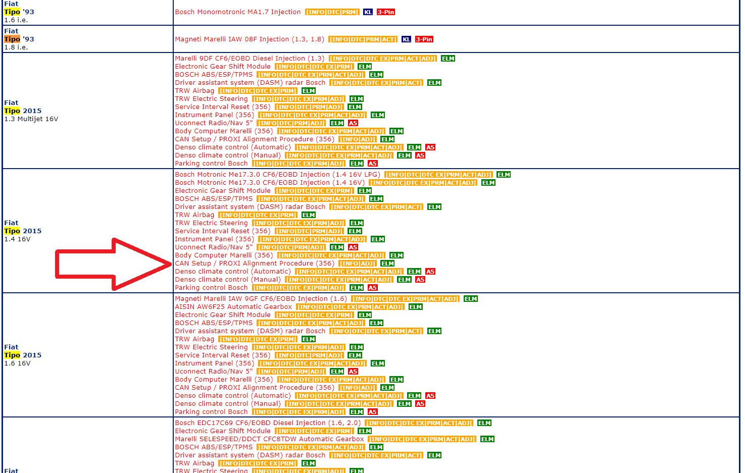This screenshot has height=473, width=745.
Task: Open Marelli SELESPEED/DDCT CFC8TDW Automatic Gearbox link
Action: click(x=269, y=439)
